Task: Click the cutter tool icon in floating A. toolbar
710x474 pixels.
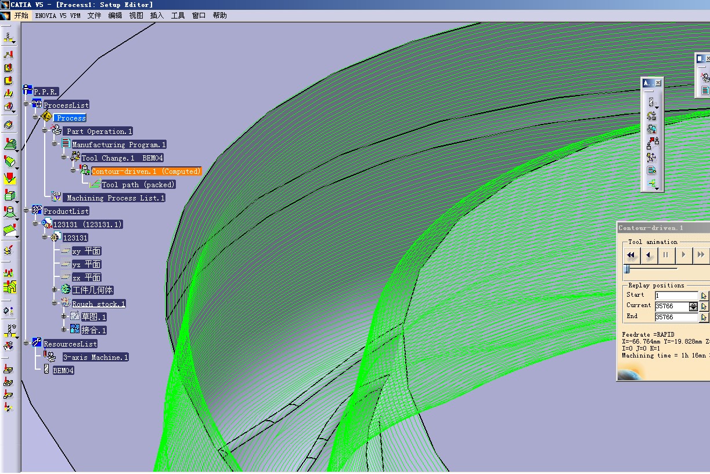Action: click(652, 102)
